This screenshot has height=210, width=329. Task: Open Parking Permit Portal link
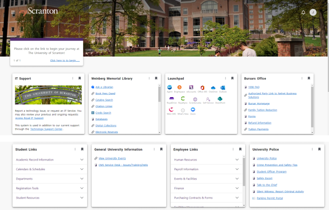click(270, 198)
